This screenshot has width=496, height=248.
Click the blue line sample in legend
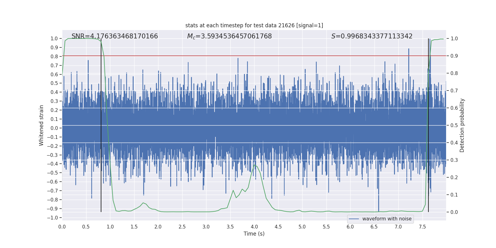click(x=354, y=219)
